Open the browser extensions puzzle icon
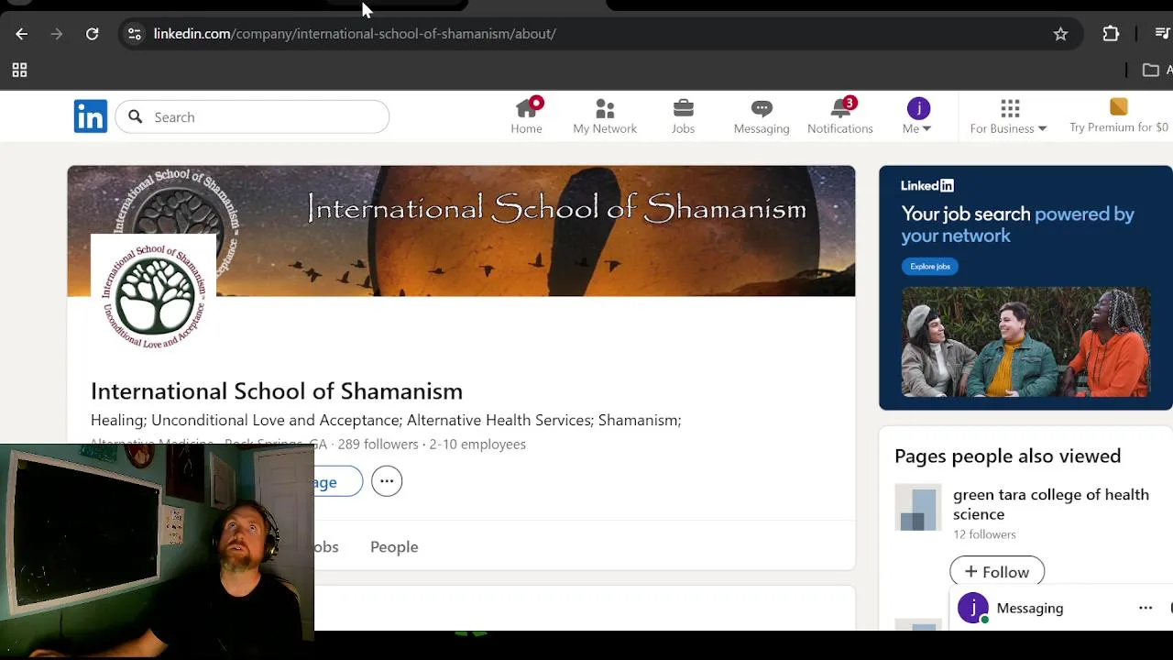This screenshot has width=1173, height=660. (x=1111, y=34)
